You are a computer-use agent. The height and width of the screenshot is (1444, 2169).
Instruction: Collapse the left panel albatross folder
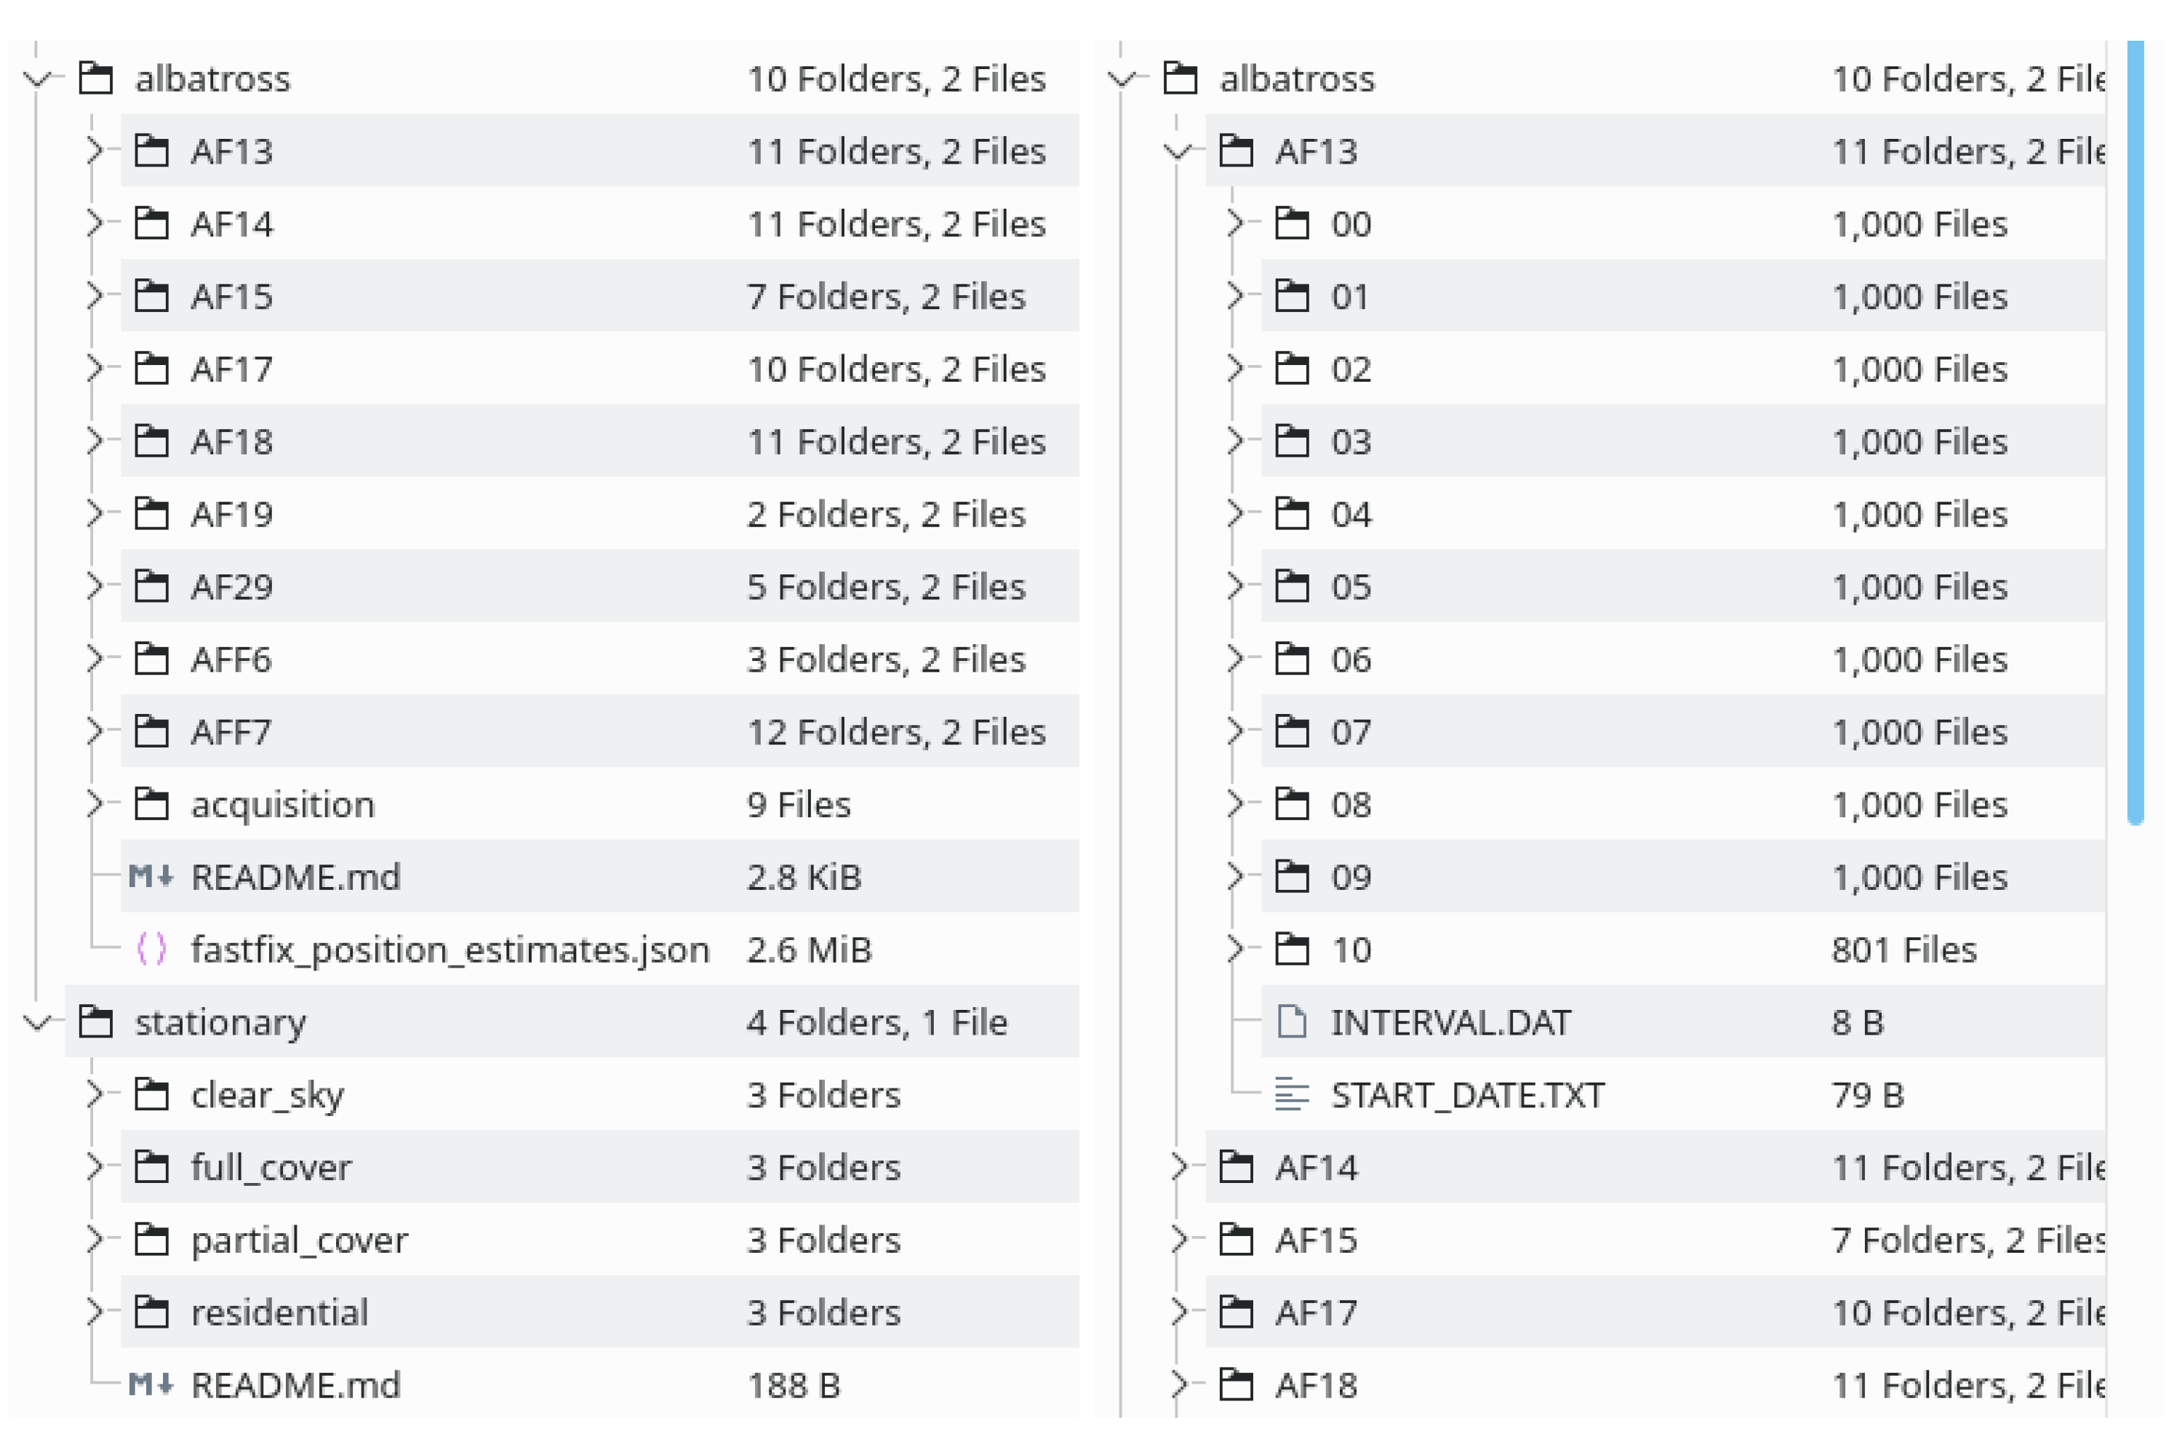(x=38, y=79)
